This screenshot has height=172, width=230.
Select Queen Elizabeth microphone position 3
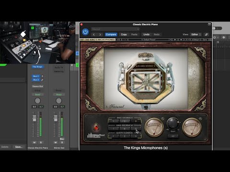tap(136, 136)
